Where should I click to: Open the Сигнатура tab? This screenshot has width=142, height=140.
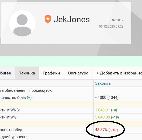click(x=78, y=73)
